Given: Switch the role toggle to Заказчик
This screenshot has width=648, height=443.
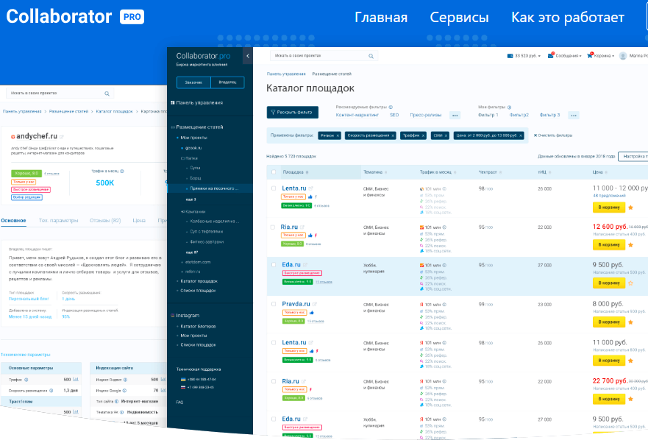Looking at the screenshot, I should point(193,82).
